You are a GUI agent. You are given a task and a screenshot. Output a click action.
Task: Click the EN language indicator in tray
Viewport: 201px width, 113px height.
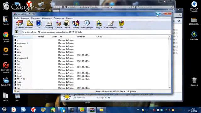(138, 110)
